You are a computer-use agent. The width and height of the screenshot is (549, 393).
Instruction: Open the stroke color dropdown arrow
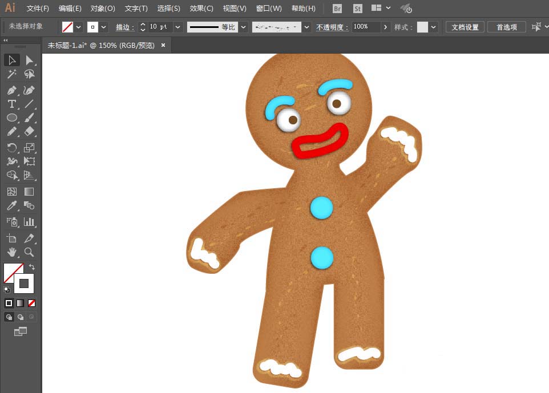tap(104, 27)
